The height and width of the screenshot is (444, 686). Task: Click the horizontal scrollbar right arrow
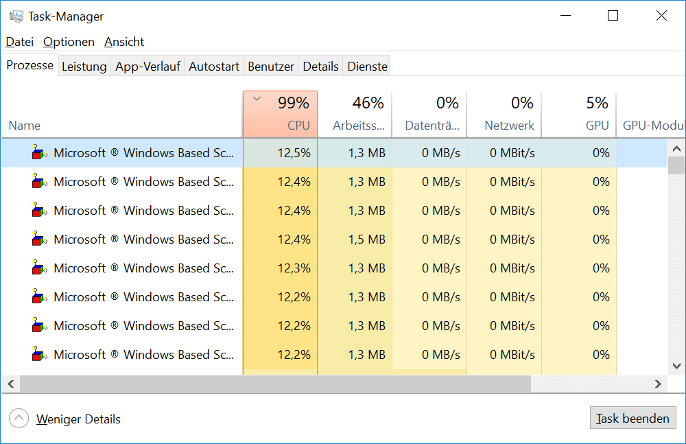point(659,384)
